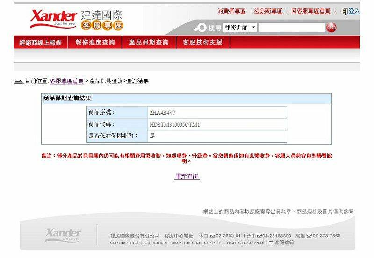This screenshot has width=374, height=258.
Task: Click the envelope icon next to 客服信箱
Action: click(271, 243)
